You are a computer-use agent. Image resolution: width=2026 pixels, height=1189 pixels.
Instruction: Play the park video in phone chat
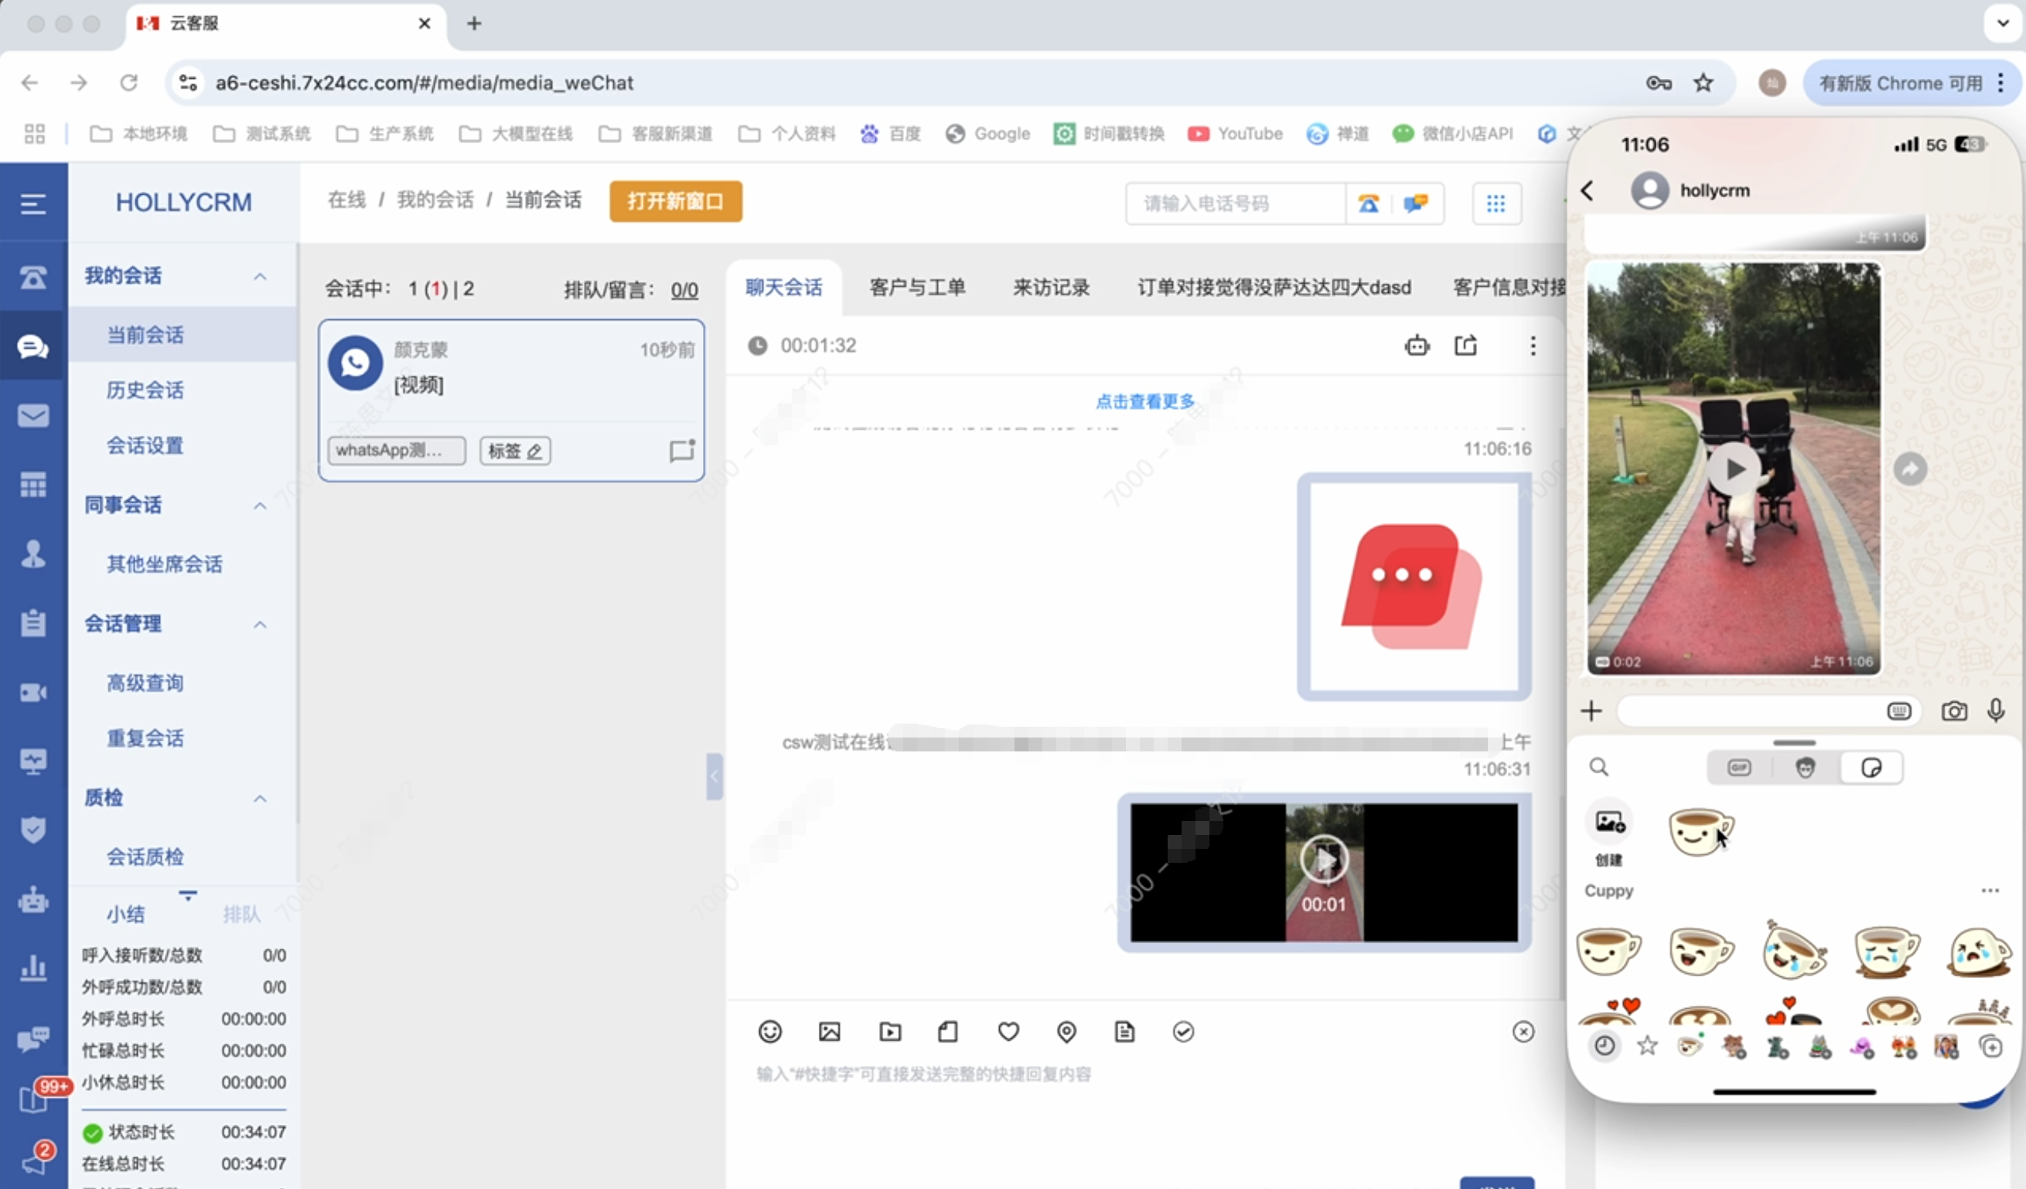(x=1734, y=468)
